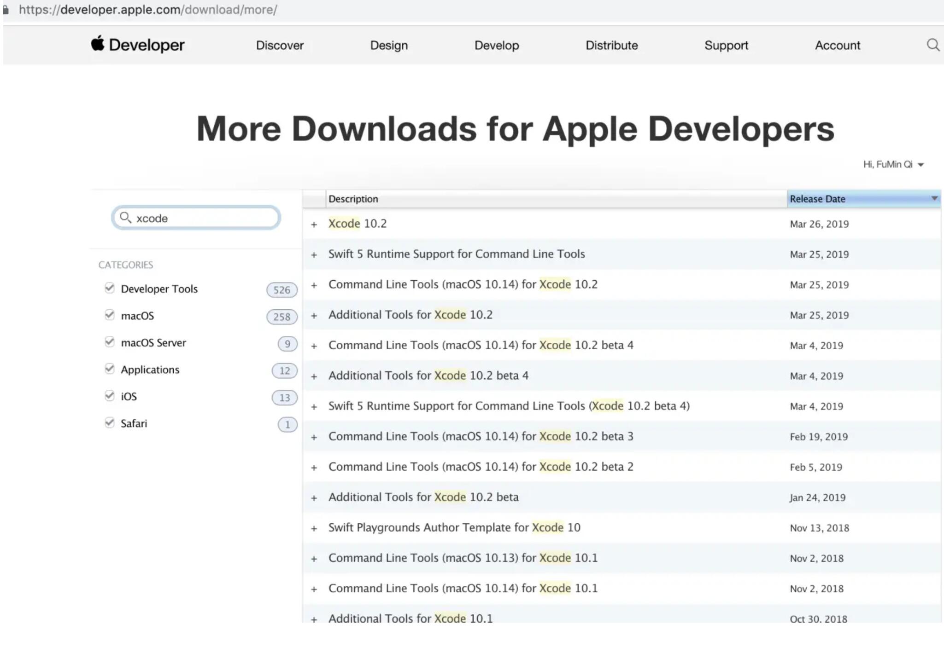Image resolution: width=944 pixels, height=647 pixels.
Task: Click the Mar 26, 2019 release date
Action: coord(819,224)
